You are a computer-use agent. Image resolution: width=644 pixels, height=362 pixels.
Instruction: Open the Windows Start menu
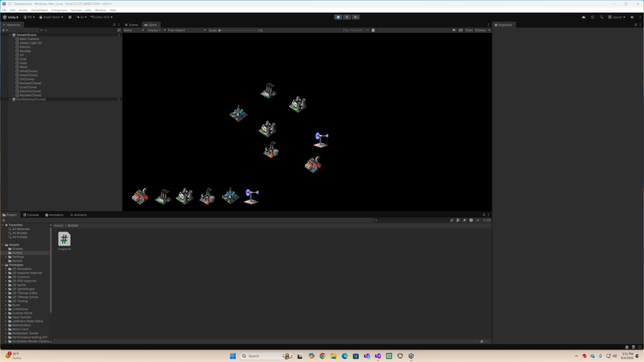tap(233, 356)
